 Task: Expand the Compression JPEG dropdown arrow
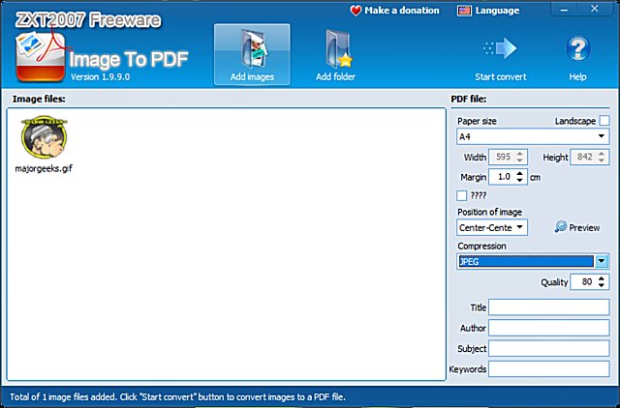pyautogui.click(x=602, y=261)
